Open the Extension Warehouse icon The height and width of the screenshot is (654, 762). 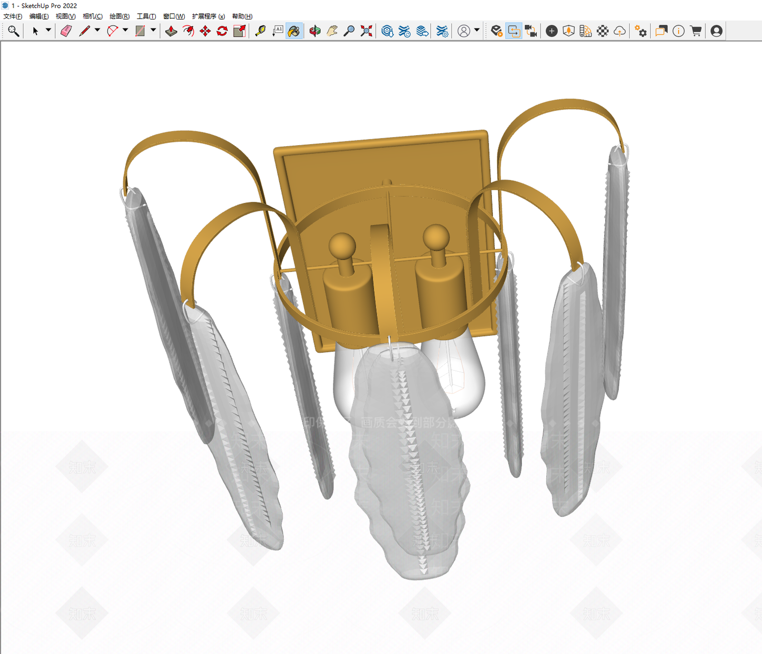(x=404, y=31)
